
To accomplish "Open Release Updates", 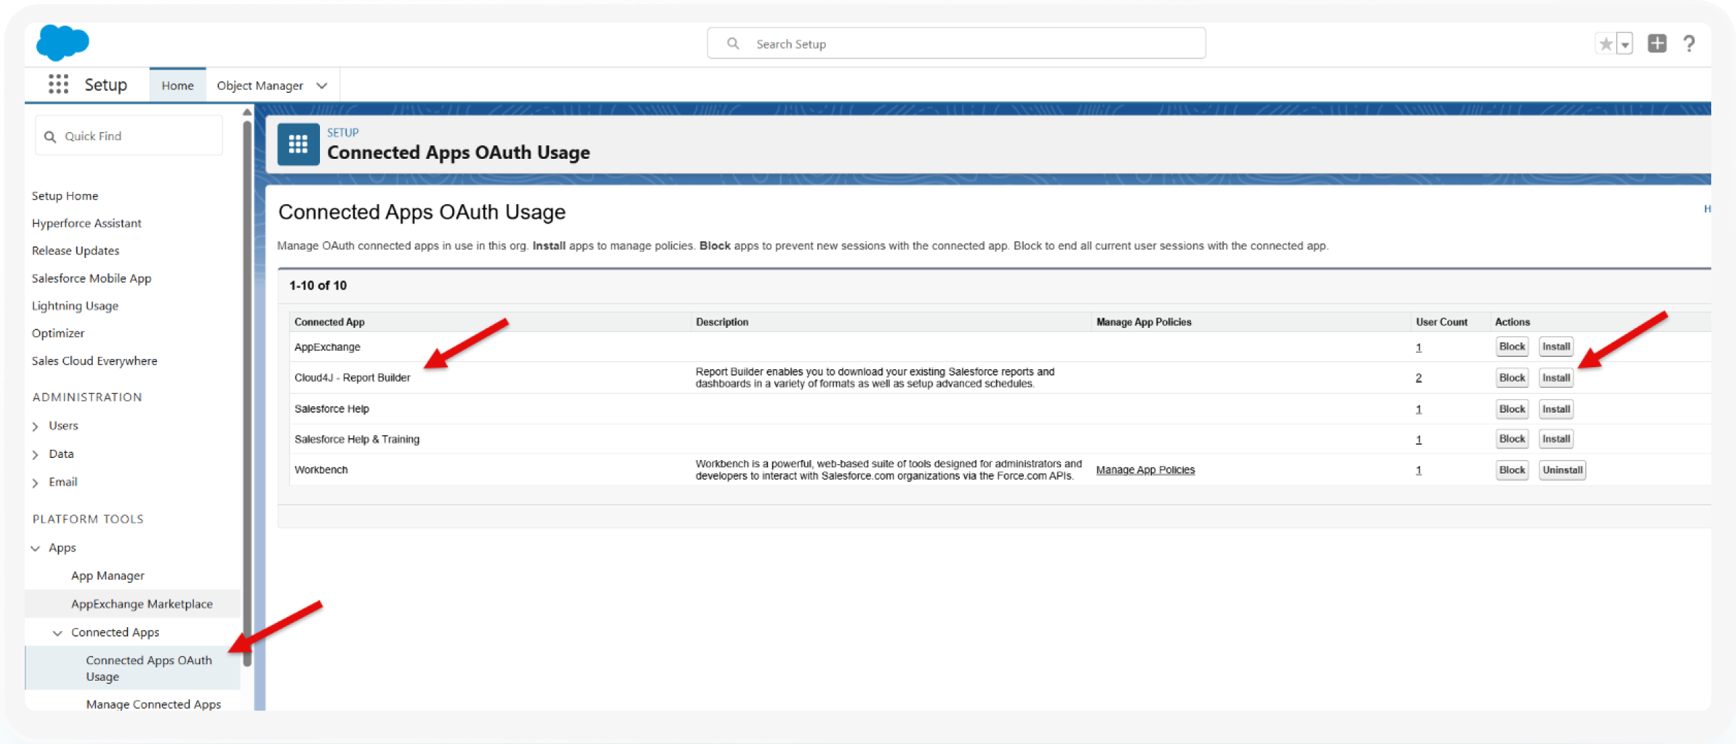I will (x=75, y=251).
